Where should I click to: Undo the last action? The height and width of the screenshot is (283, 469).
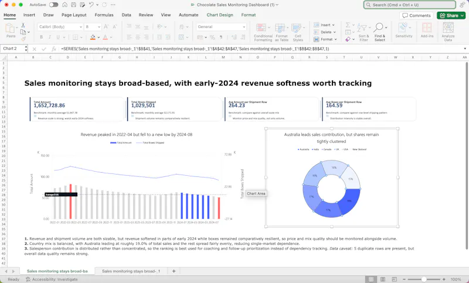(91, 5)
